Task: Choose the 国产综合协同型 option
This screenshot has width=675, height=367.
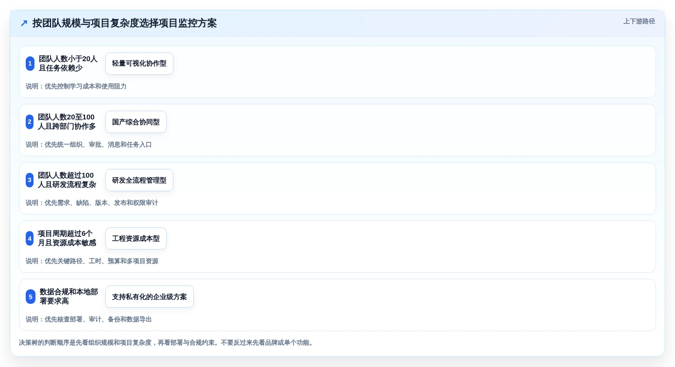Action: pos(136,122)
